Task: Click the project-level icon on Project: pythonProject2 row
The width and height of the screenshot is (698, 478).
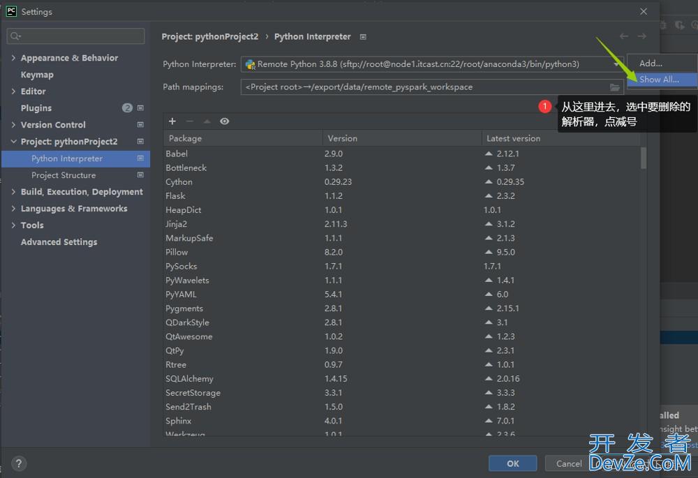Action: click(141, 142)
